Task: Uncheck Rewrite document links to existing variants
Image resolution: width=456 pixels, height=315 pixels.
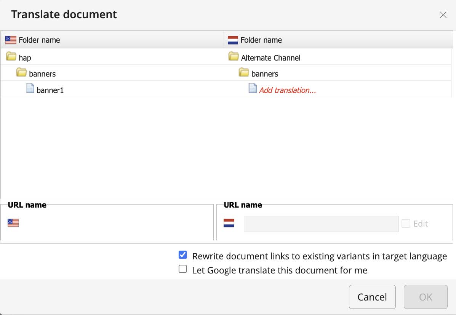Action: point(183,255)
